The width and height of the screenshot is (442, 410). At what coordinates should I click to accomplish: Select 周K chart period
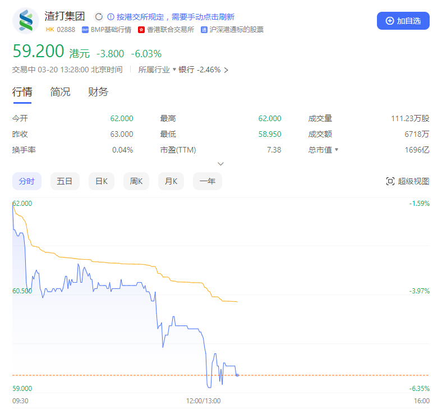click(x=136, y=181)
